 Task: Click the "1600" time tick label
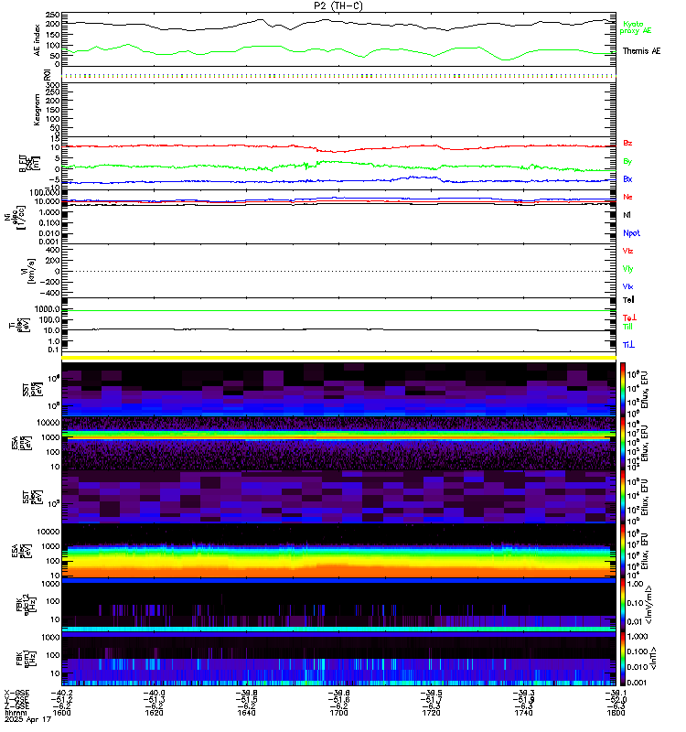(x=61, y=713)
